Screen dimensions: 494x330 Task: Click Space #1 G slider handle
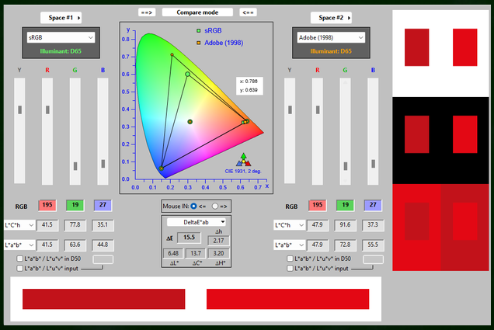[x=75, y=166]
